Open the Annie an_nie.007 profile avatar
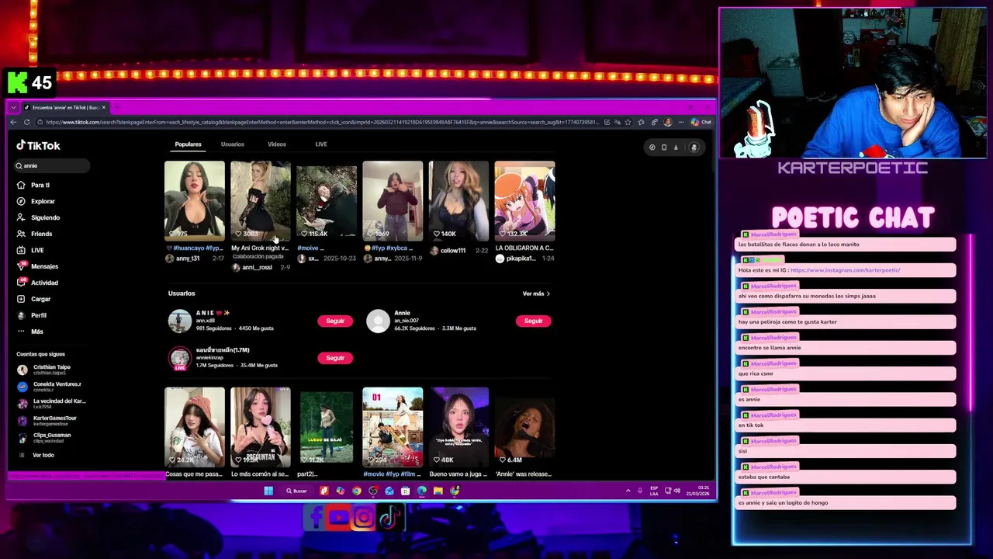This screenshot has height=559, width=993. click(378, 321)
